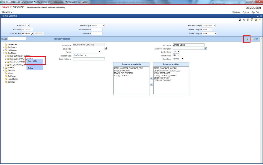Open the Multi Record dropdown
Viewport: 263px width, 165px height.
pyautogui.click(x=176, y=55)
